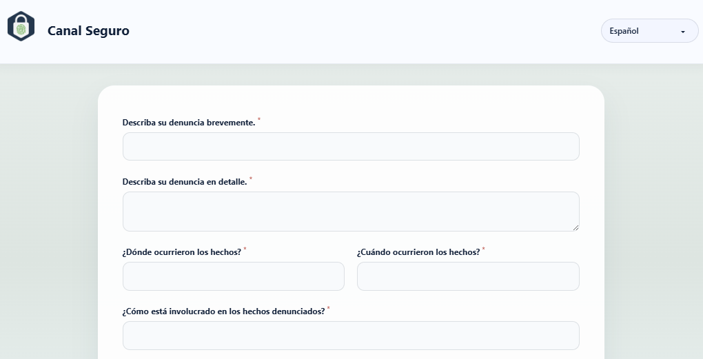
Task: Click the detailed complaint description textarea
Action: [x=351, y=212]
